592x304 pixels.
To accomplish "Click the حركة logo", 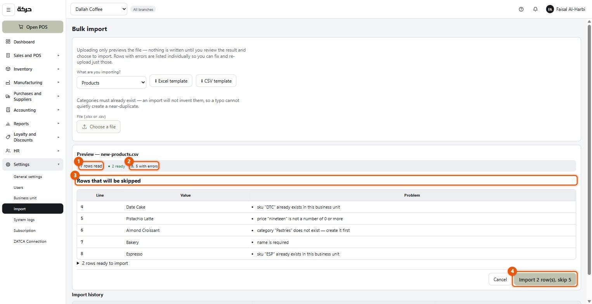I will [x=24, y=9].
